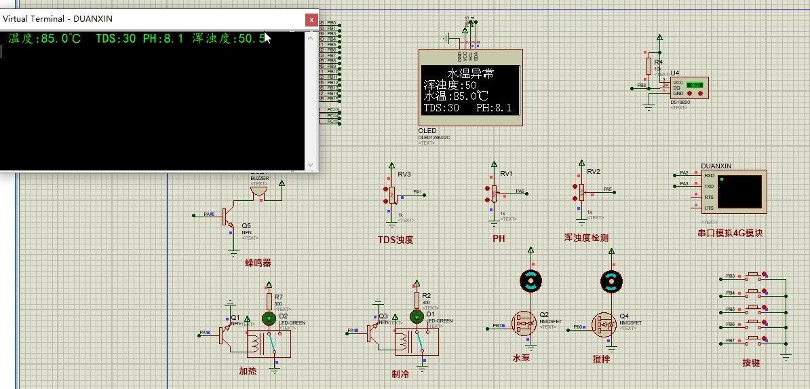Viewport: 810px width, 389px height.
Task: Click the DUANXIN serial terminal component
Action: [x=741, y=191]
